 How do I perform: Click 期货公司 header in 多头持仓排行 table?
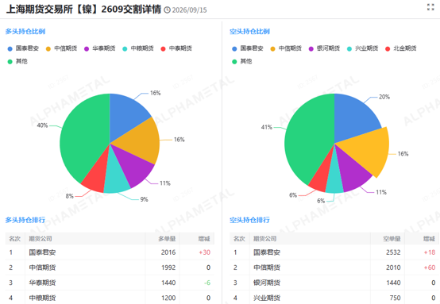tap(41, 239)
